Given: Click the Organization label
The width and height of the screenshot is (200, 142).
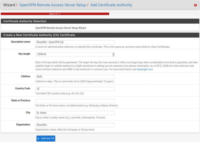Looking at the screenshot, I should click(23, 125).
